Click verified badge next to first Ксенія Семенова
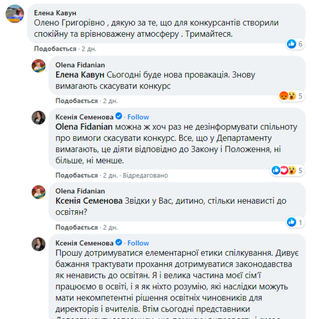The height and width of the screenshot is (319, 312). point(119,117)
